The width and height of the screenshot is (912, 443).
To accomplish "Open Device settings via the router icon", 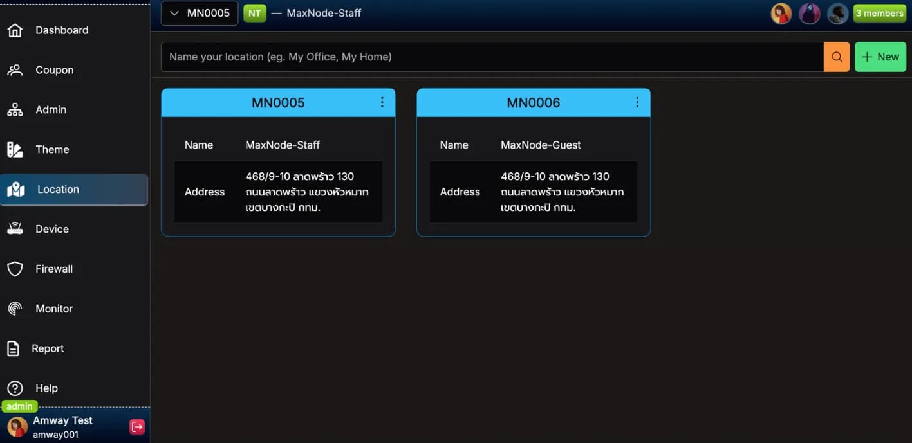I will click(15, 228).
